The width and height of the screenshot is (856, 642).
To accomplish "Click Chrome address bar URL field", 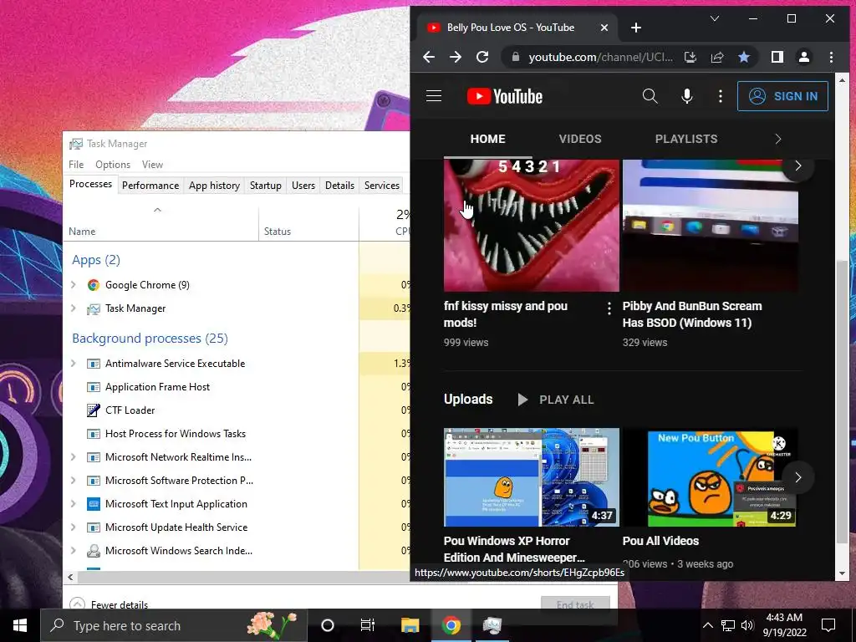I will (x=600, y=57).
